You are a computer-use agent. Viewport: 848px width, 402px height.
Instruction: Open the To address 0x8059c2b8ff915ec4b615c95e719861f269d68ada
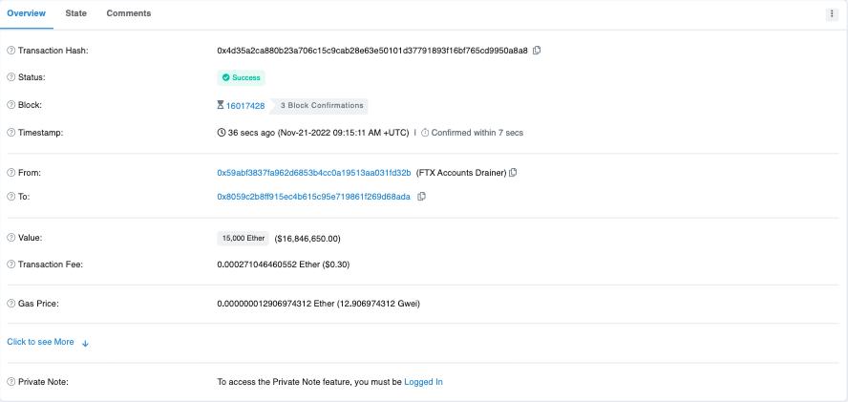tap(313, 197)
